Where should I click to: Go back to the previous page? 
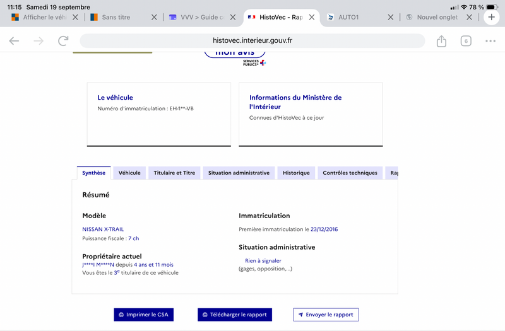[x=14, y=41]
